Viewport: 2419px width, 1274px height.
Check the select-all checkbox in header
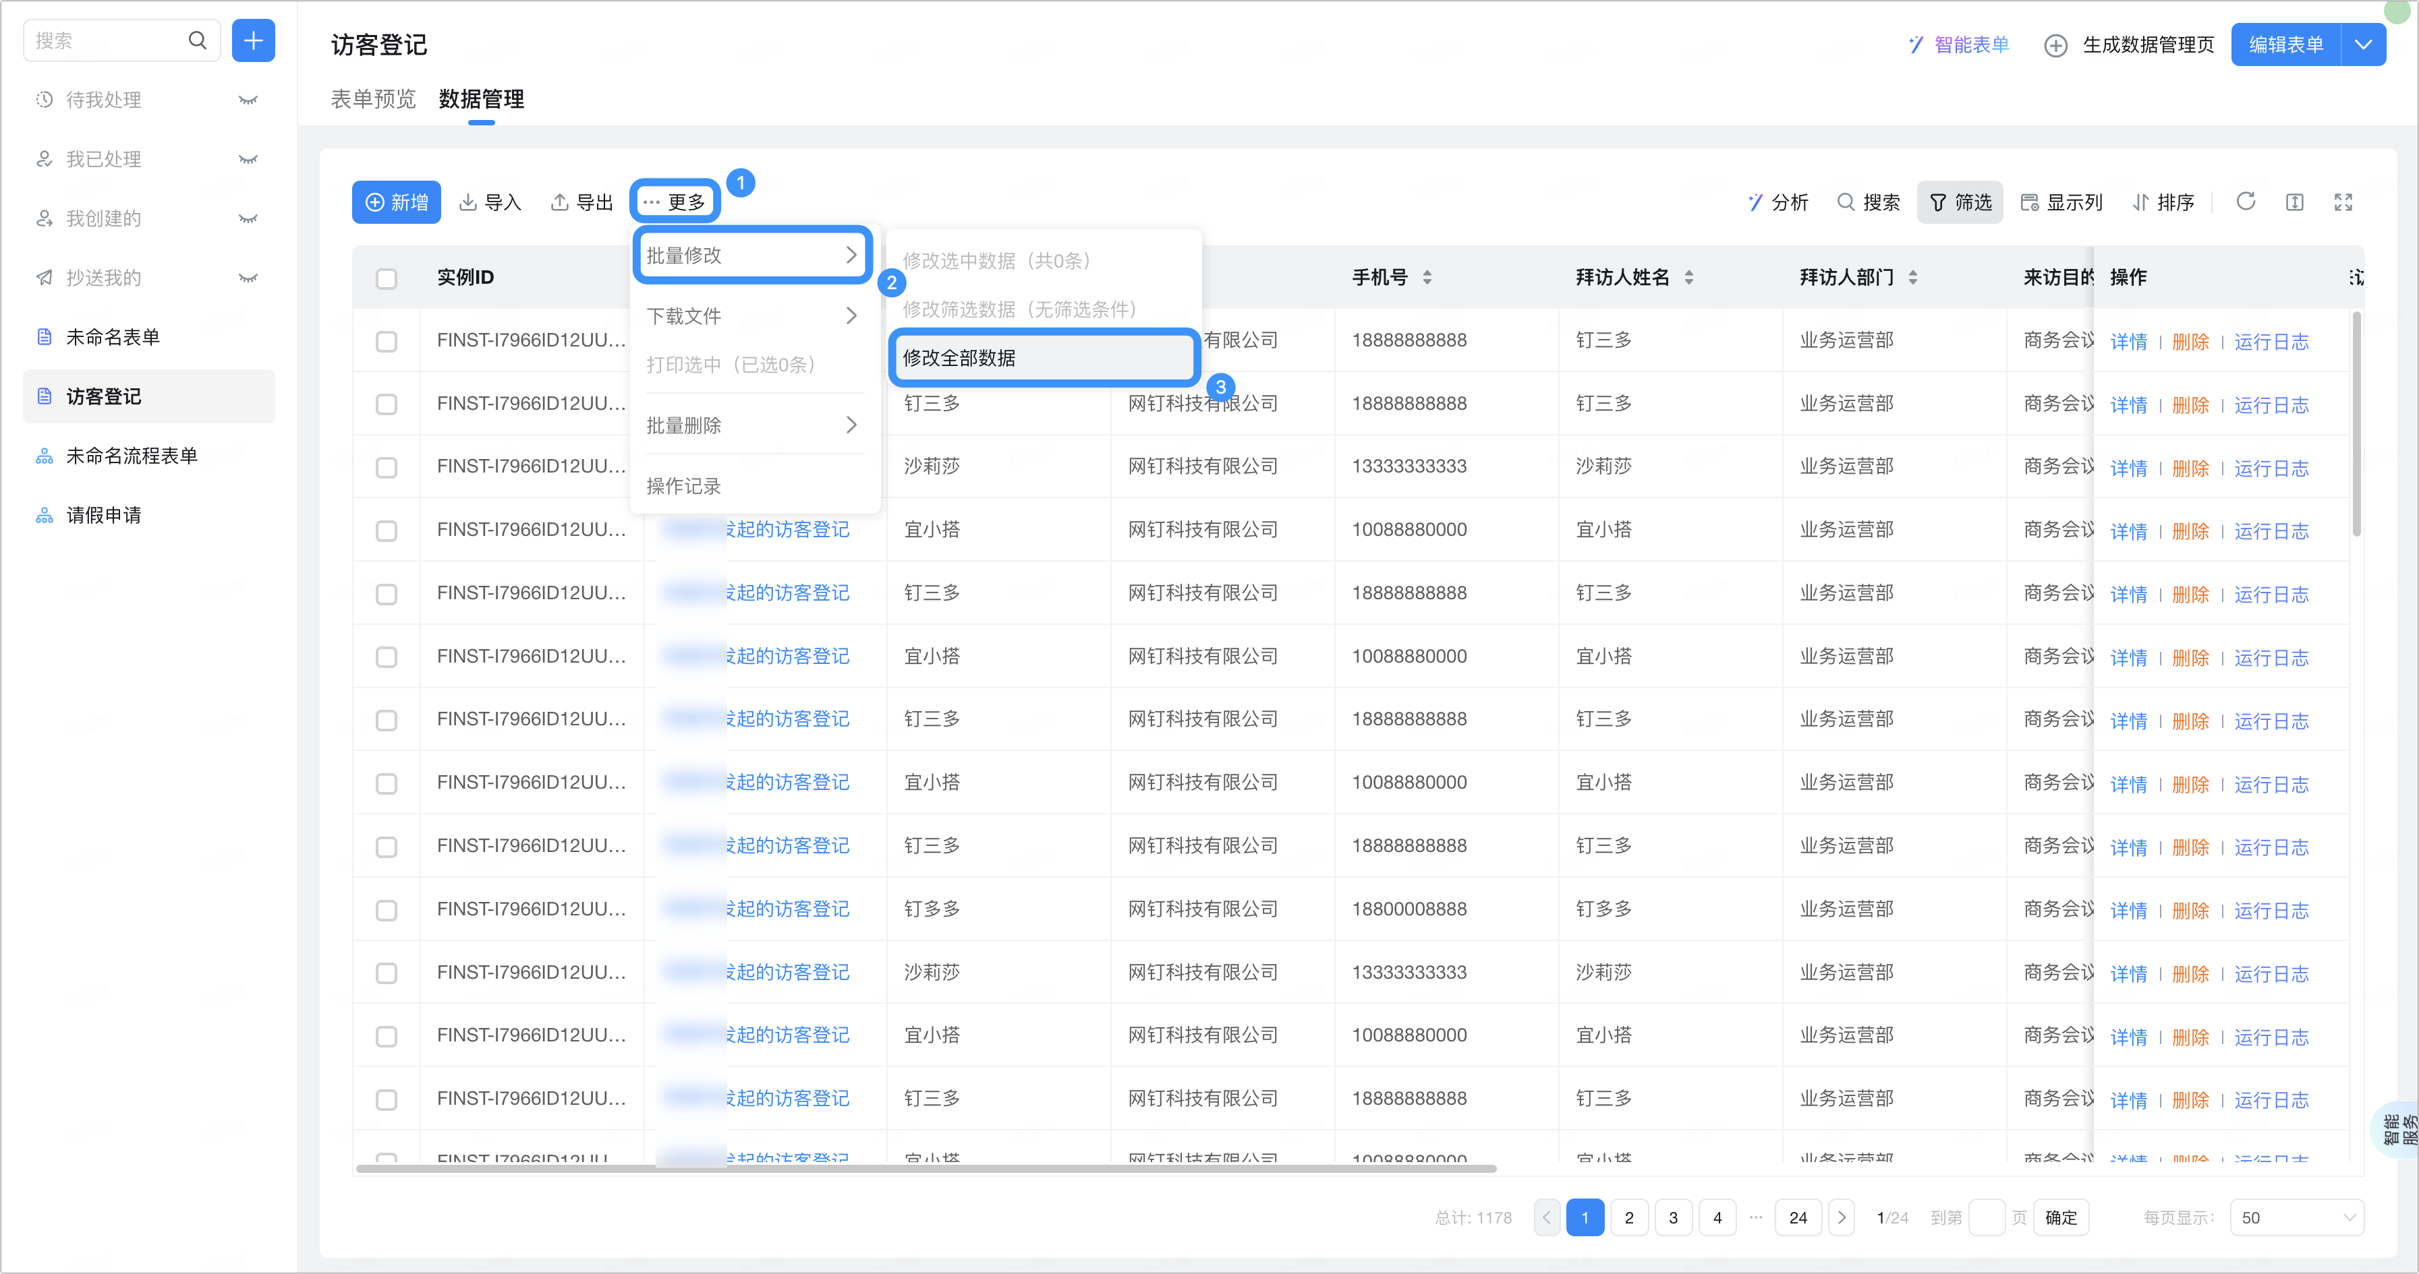pyautogui.click(x=386, y=278)
